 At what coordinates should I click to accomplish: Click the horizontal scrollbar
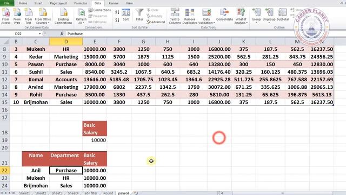tap(282, 193)
